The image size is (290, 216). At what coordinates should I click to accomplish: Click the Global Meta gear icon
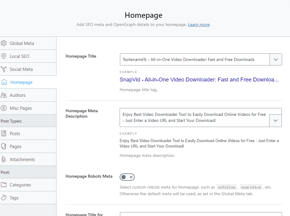tap(4, 43)
